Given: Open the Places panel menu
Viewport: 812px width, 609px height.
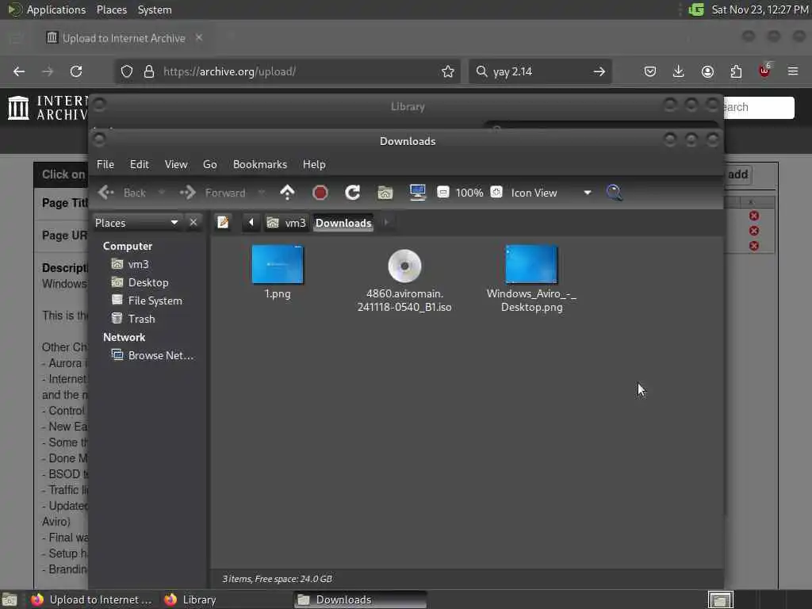Looking at the screenshot, I should coord(111,10).
